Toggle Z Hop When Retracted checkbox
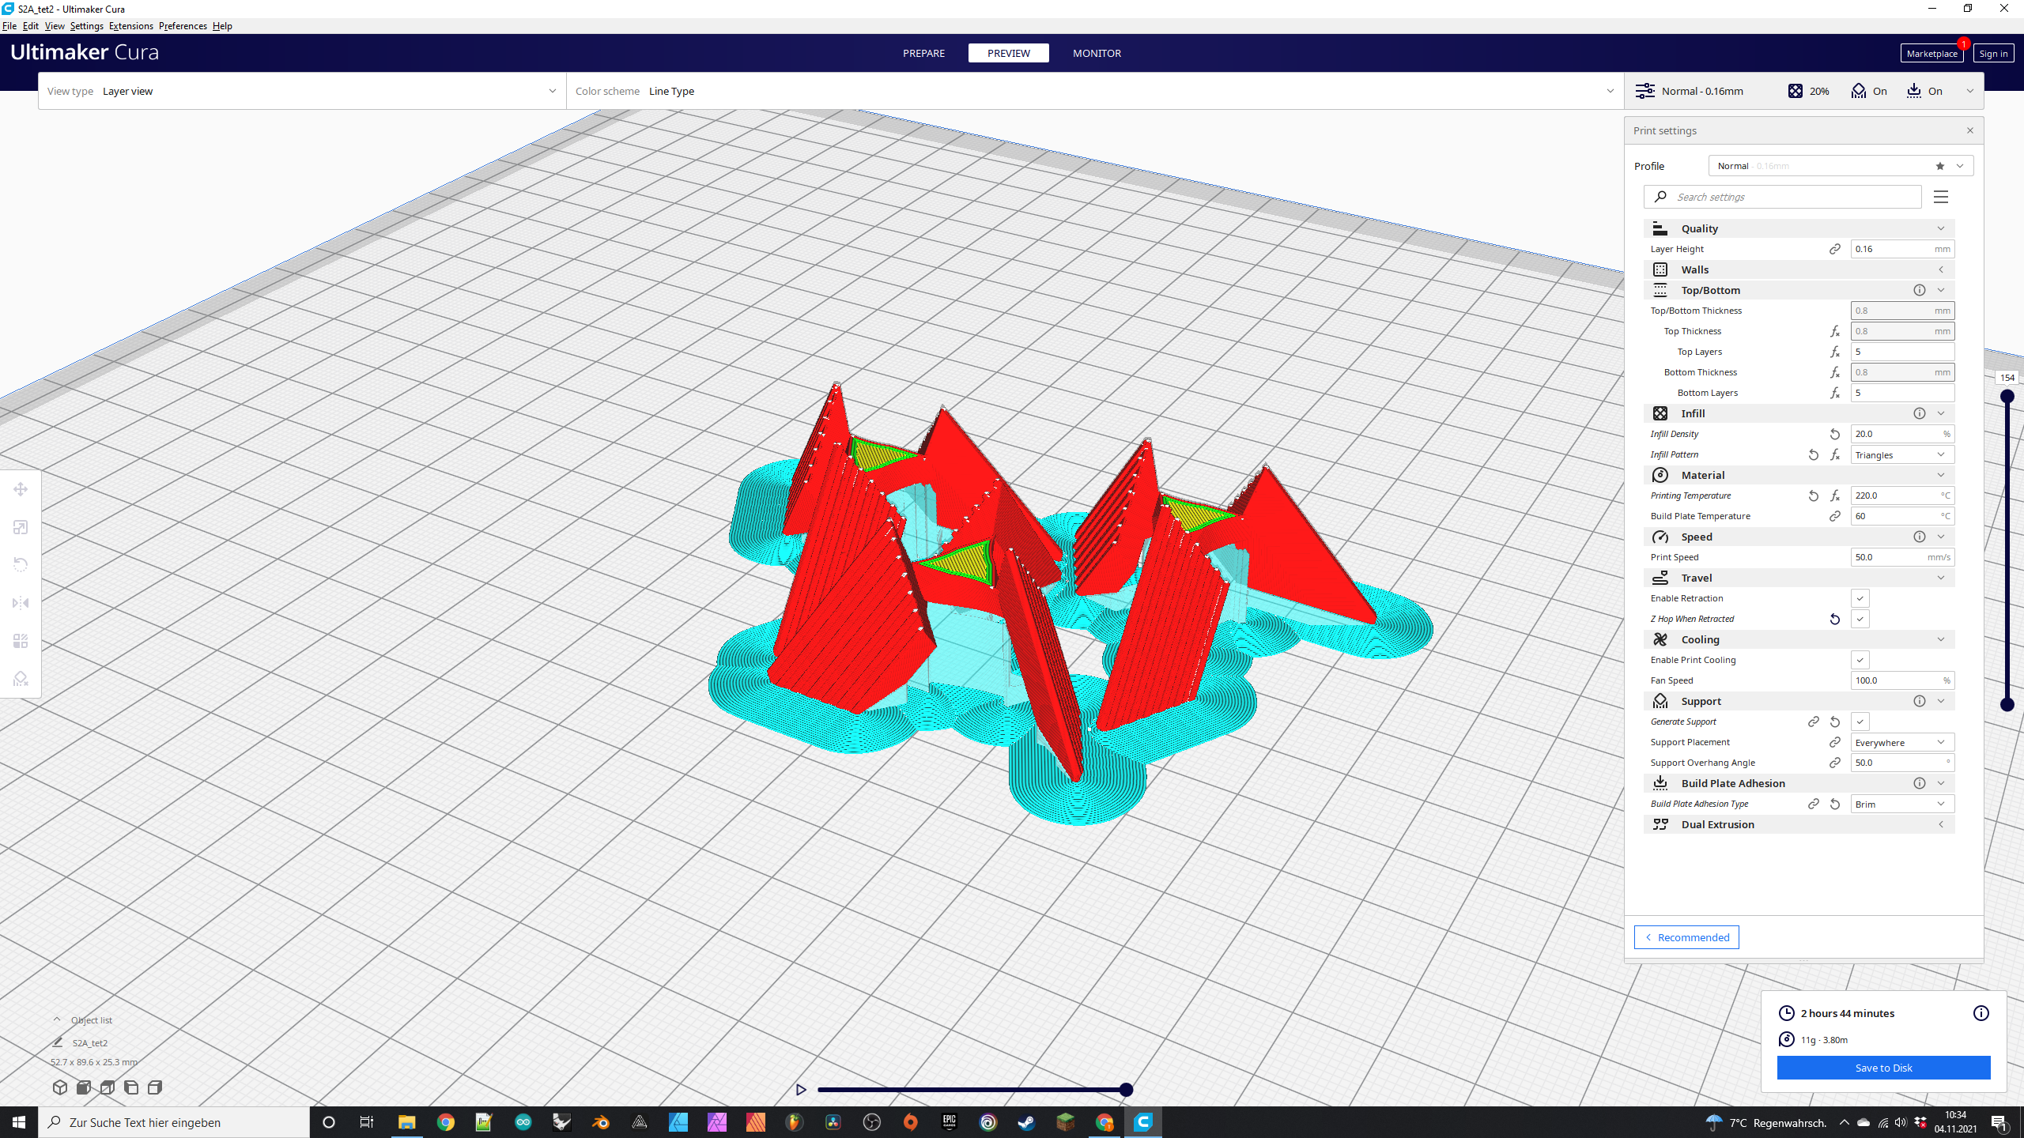Screen dimensions: 2024x1138 [1860, 619]
